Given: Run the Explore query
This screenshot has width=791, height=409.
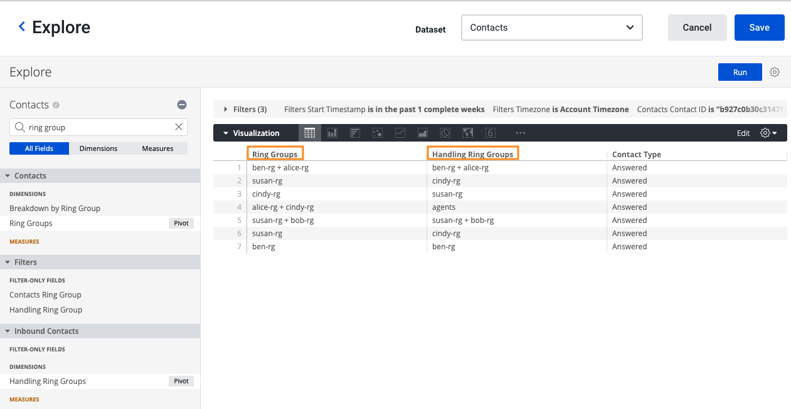Looking at the screenshot, I should 740,71.
